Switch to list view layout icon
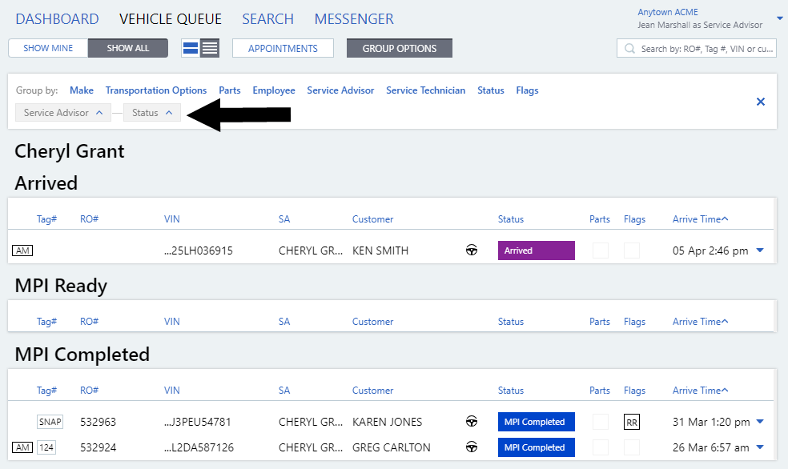 [x=210, y=48]
